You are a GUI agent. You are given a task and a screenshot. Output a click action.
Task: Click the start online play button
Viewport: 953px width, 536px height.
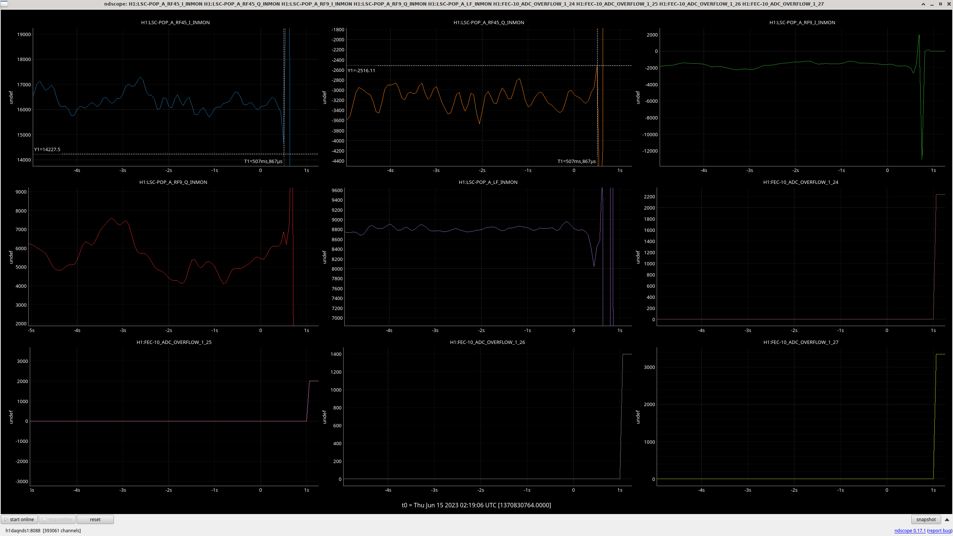pyautogui.click(x=19, y=519)
